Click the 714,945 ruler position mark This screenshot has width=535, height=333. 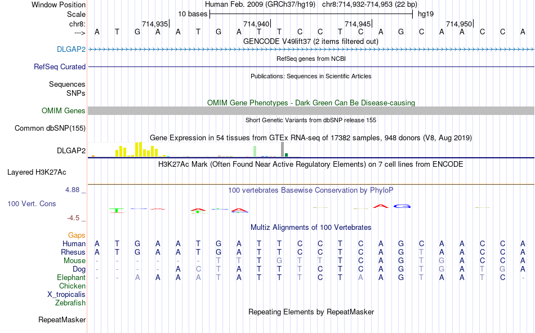(x=358, y=24)
